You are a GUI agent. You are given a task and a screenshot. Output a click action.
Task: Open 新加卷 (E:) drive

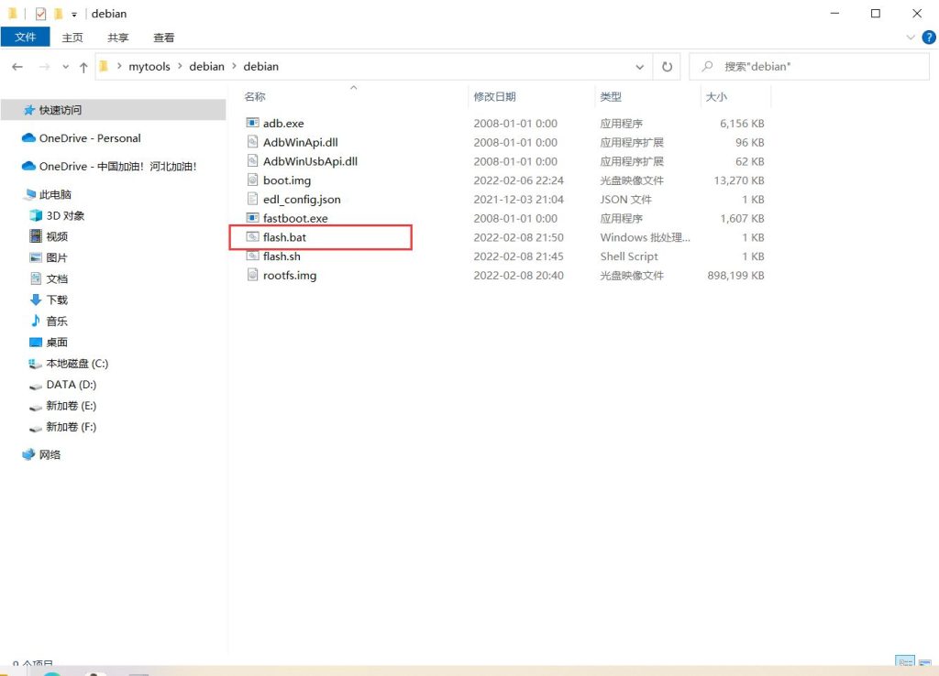(x=63, y=406)
